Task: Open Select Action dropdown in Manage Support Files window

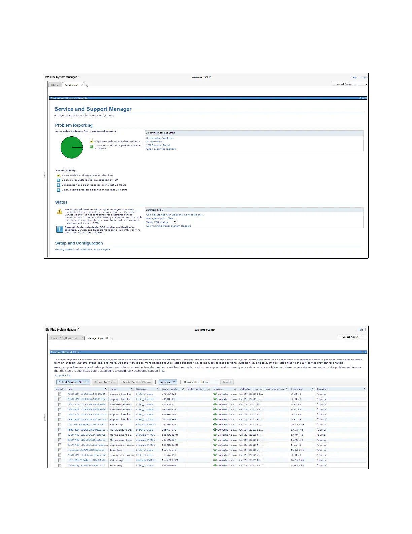Action: 351,337
